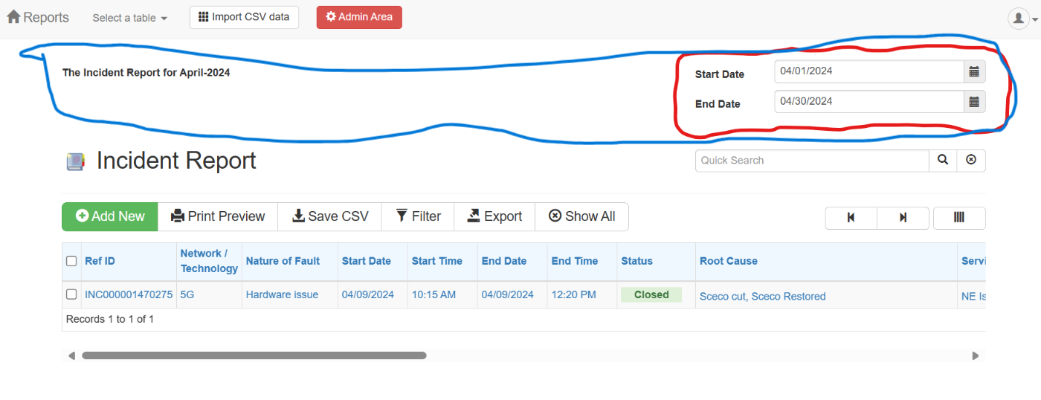The width and height of the screenshot is (1041, 400).
Task: Click Save CSV
Action: coord(329,216)
